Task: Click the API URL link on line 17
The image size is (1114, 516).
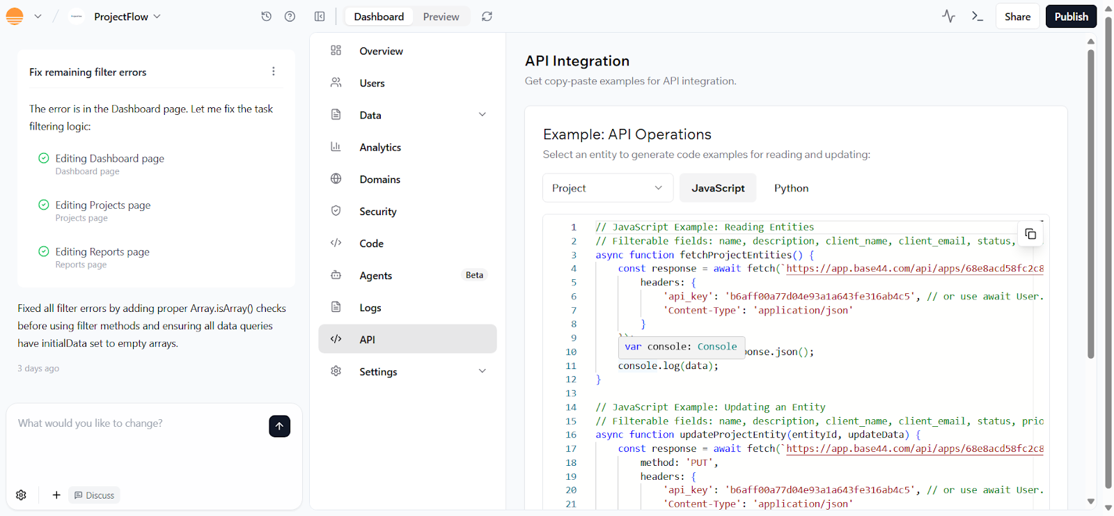Action: click(x=915, y=448)
